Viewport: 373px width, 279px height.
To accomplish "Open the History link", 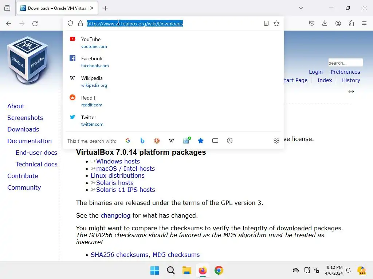I will (x=351, y=80).
